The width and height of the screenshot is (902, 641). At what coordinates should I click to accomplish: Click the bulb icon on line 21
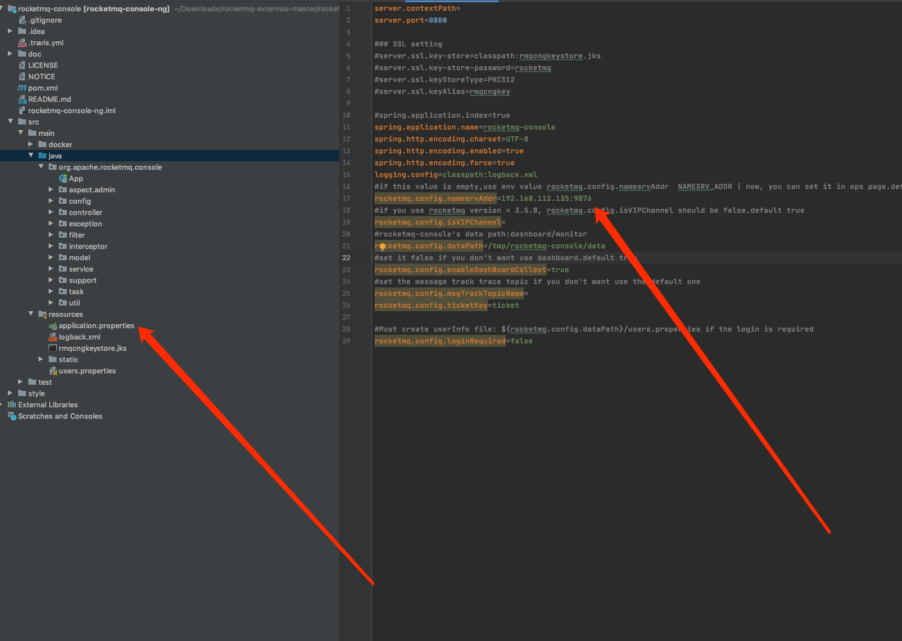383,247
